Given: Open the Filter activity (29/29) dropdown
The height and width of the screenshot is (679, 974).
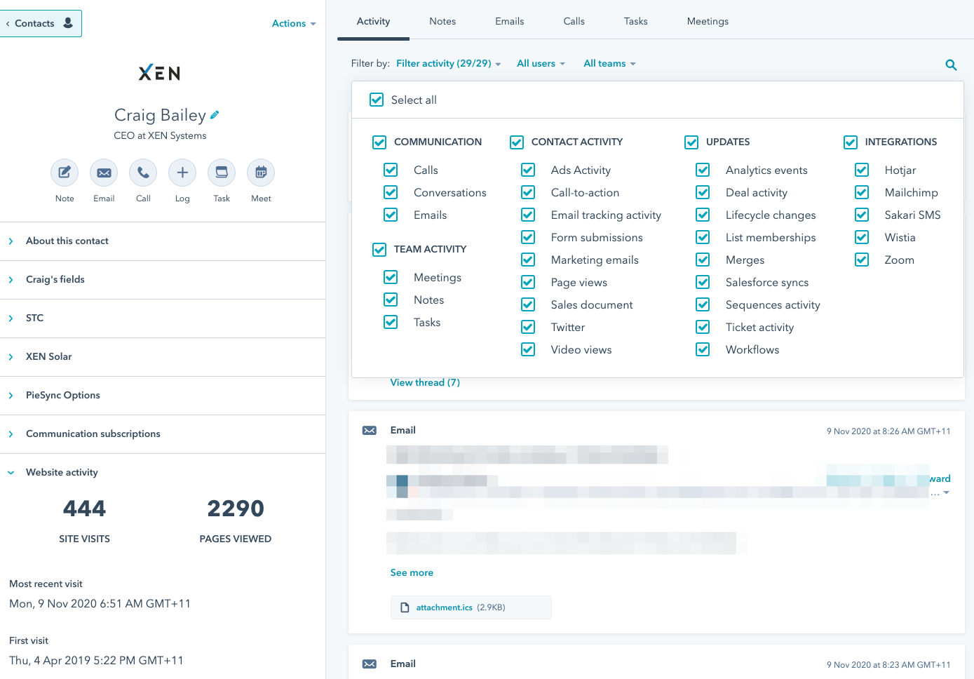Looking at the screenshot, I should point(448,63).
